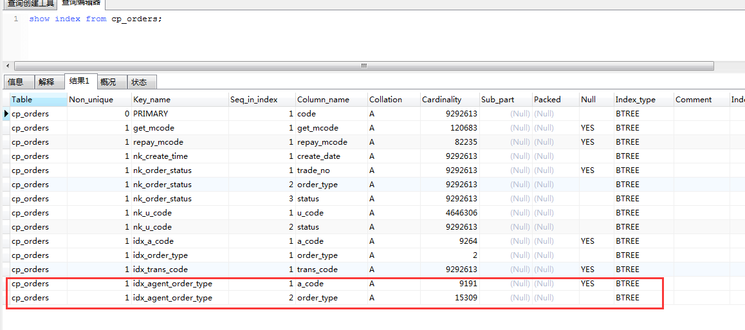Click the row indicator arrow of the PRIMARY row

point(6,114)
